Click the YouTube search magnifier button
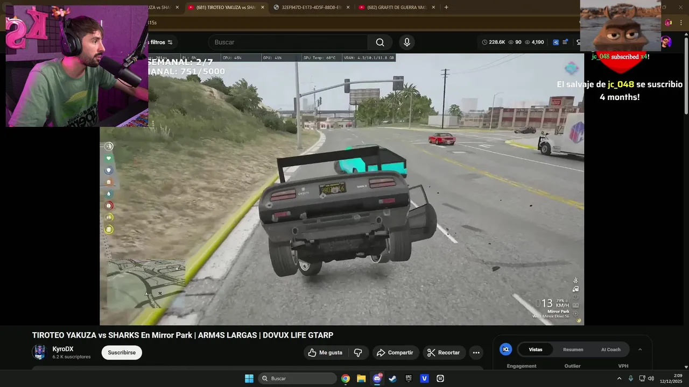Screen dimensions: 689x387 380,42
